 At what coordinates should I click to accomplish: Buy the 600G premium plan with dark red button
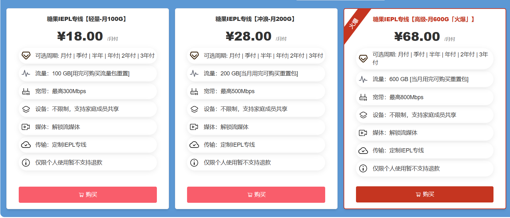click(425, 194)
